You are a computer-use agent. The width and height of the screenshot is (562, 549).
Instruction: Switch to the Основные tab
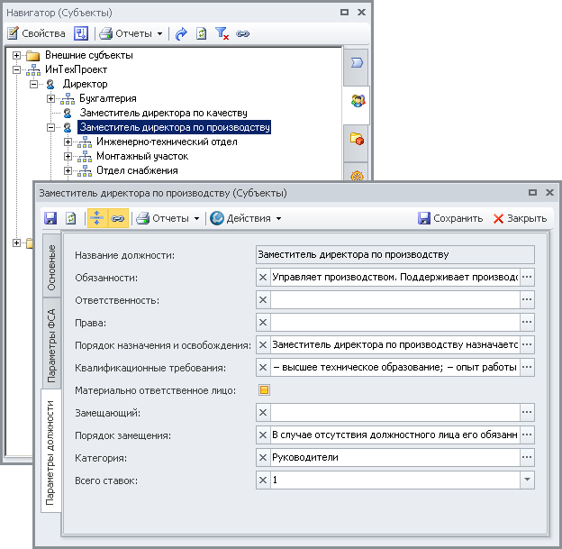click(51, 268)
